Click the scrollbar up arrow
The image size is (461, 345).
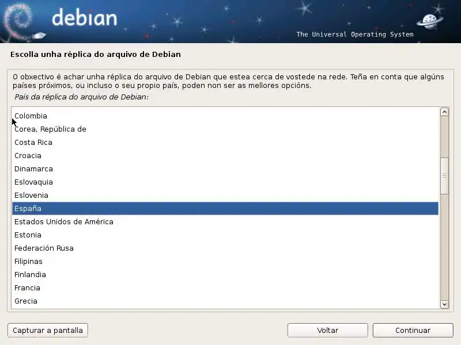[444, 112]
